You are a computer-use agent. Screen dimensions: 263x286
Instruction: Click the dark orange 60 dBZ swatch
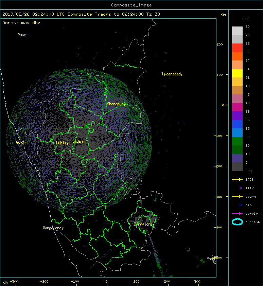click(237, 56)
